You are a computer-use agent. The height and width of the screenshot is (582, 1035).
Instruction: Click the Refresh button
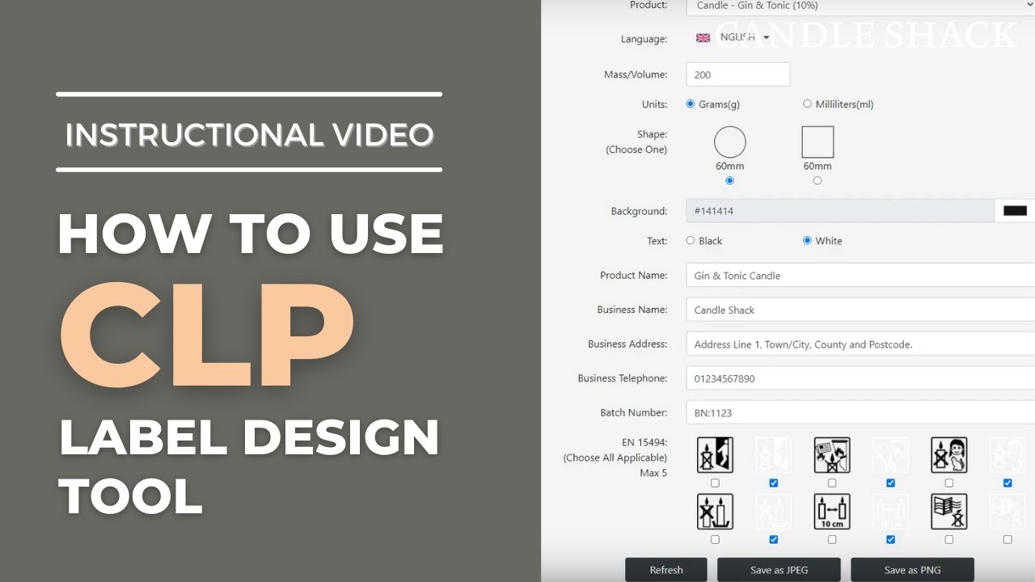click(666, 570)
